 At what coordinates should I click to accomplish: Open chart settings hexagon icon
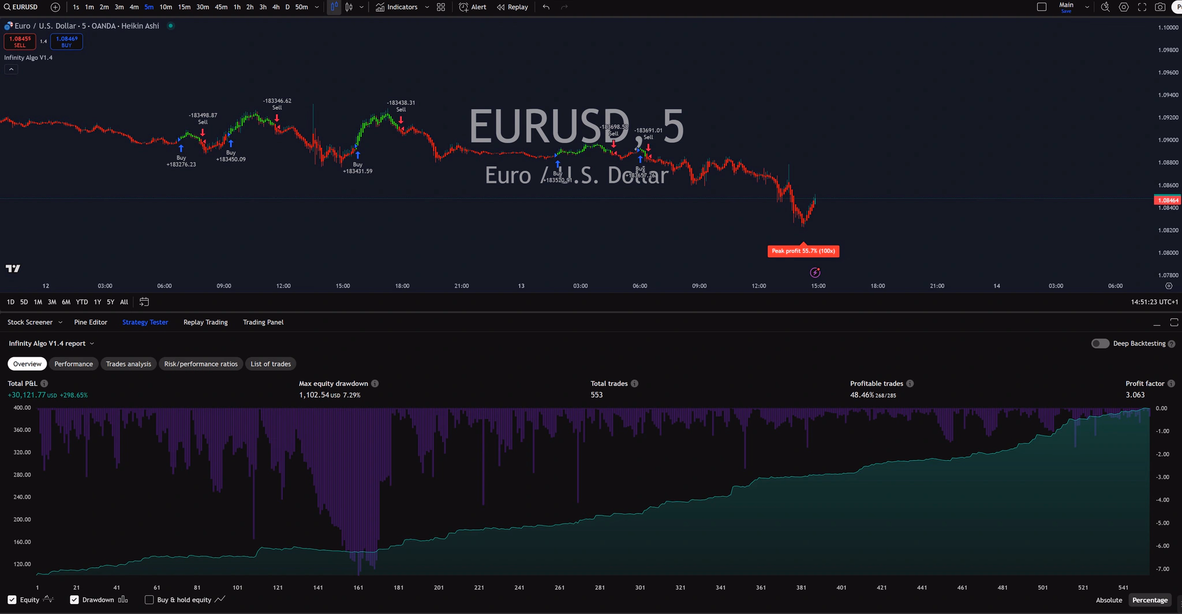pyautogui.click(x=1123, y=7)
